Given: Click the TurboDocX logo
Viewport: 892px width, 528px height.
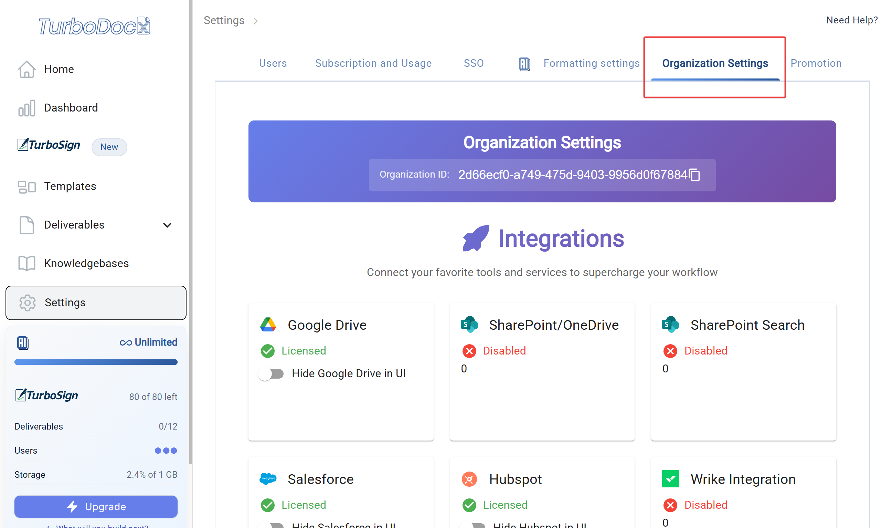Looking at the screenshot, I should click(94, 26).
